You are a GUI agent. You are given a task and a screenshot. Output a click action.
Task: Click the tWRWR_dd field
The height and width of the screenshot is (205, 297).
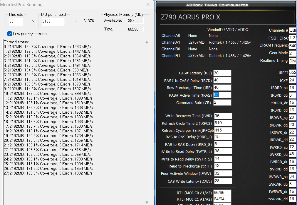click(x=293, y=199)
